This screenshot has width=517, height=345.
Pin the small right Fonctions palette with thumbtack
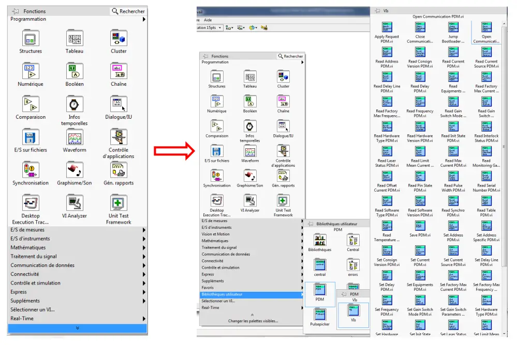[205, 56]
